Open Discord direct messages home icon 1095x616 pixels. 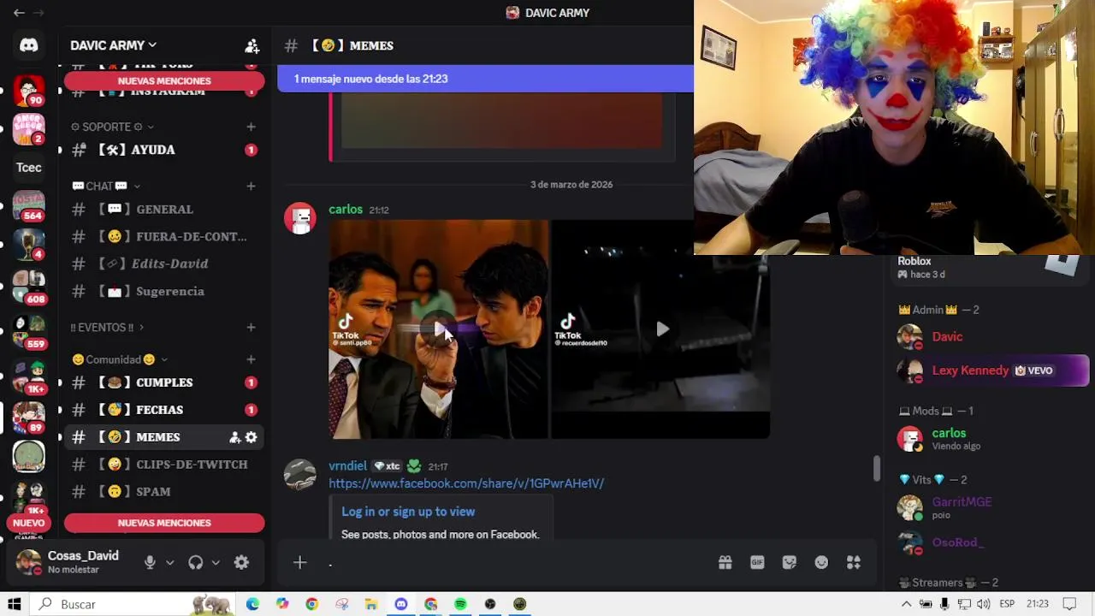click(28, 45)
